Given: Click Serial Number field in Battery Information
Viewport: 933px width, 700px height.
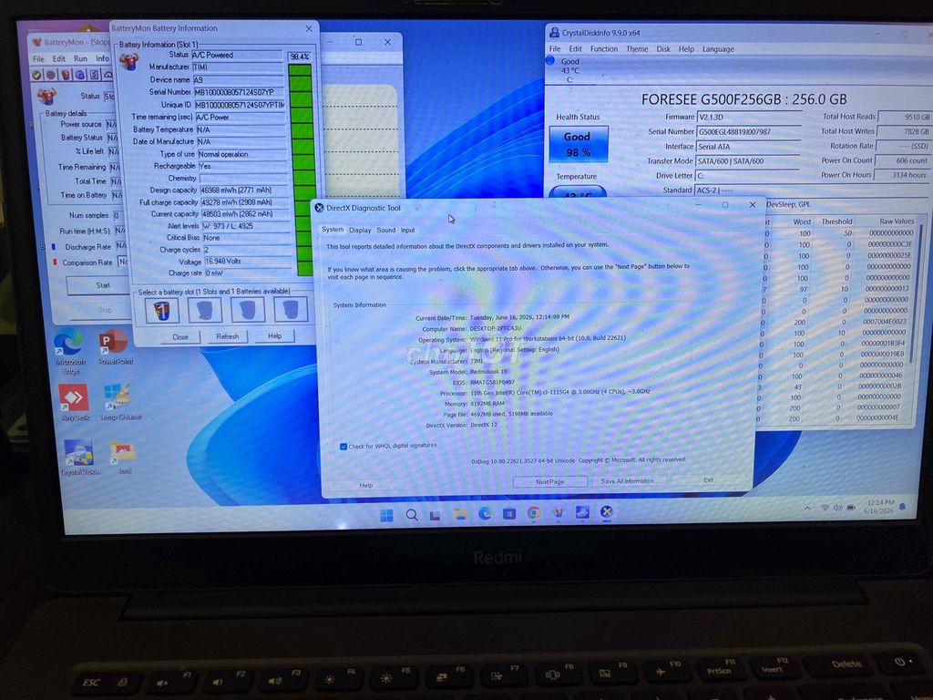Looking at the screenshot, I should (240, 92).
